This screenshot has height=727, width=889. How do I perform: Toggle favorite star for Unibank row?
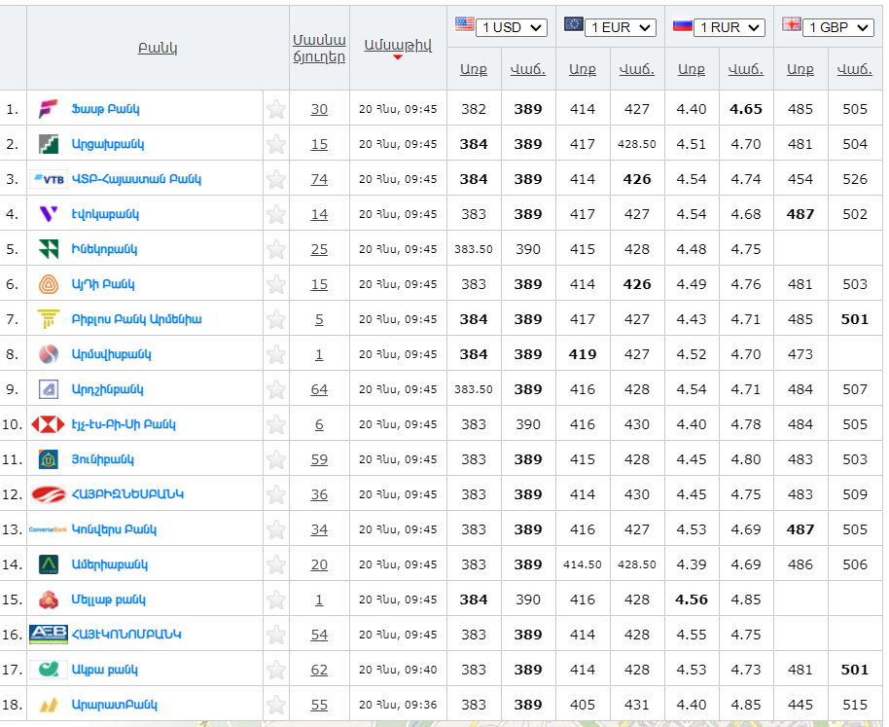click(x=276, y=459)
